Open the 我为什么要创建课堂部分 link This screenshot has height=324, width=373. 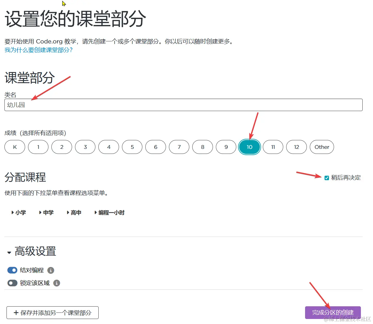coord(39,50)
